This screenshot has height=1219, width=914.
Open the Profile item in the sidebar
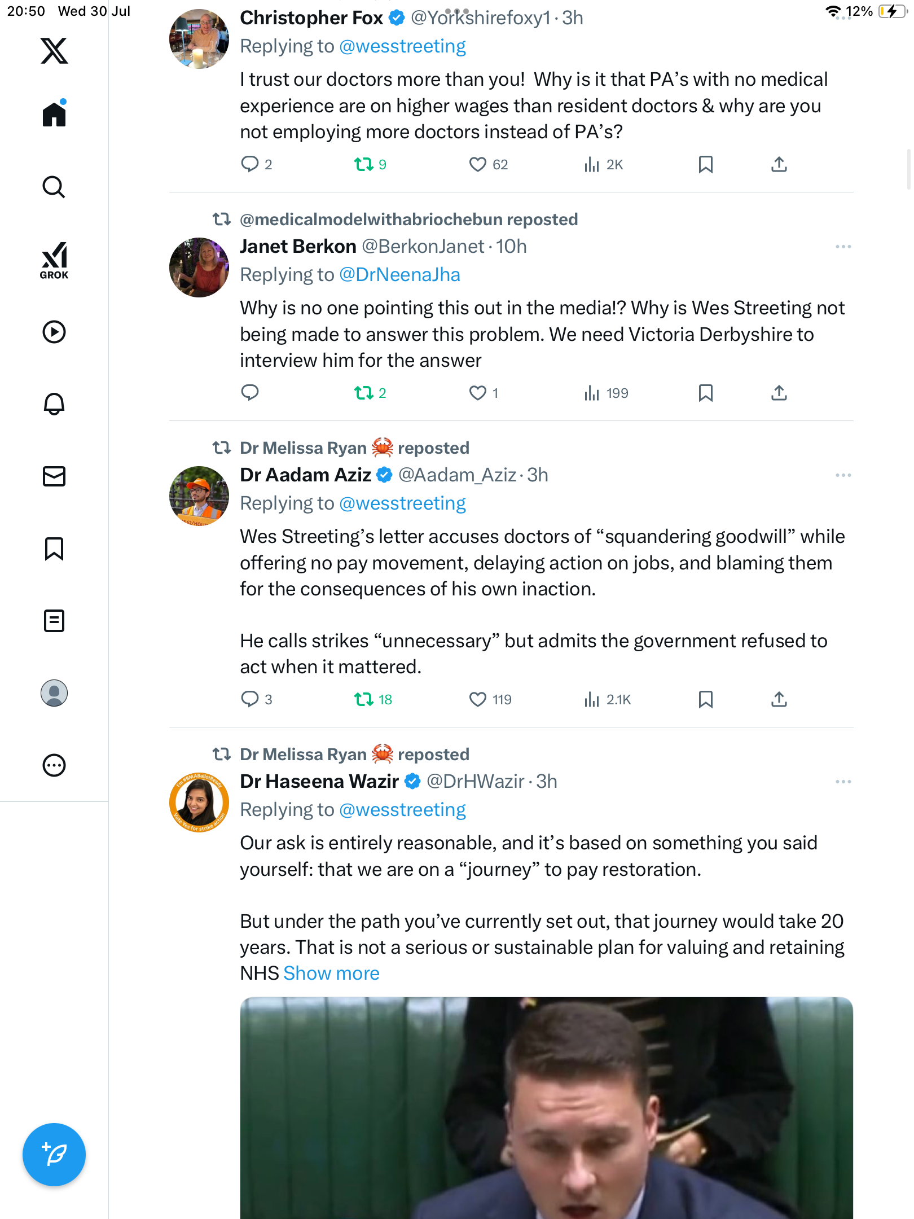click(x=54, y=693)
